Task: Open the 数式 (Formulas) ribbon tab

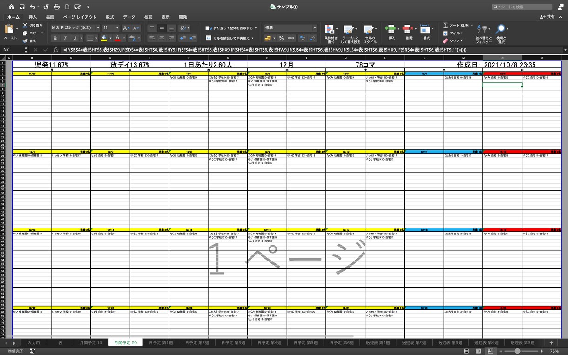Action: 110,17
